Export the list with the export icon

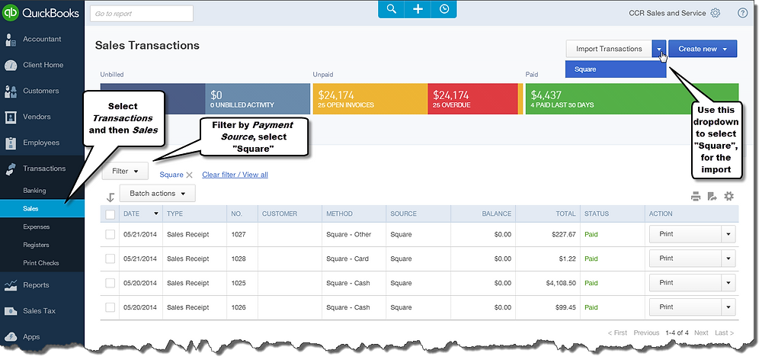coord(712,197)
